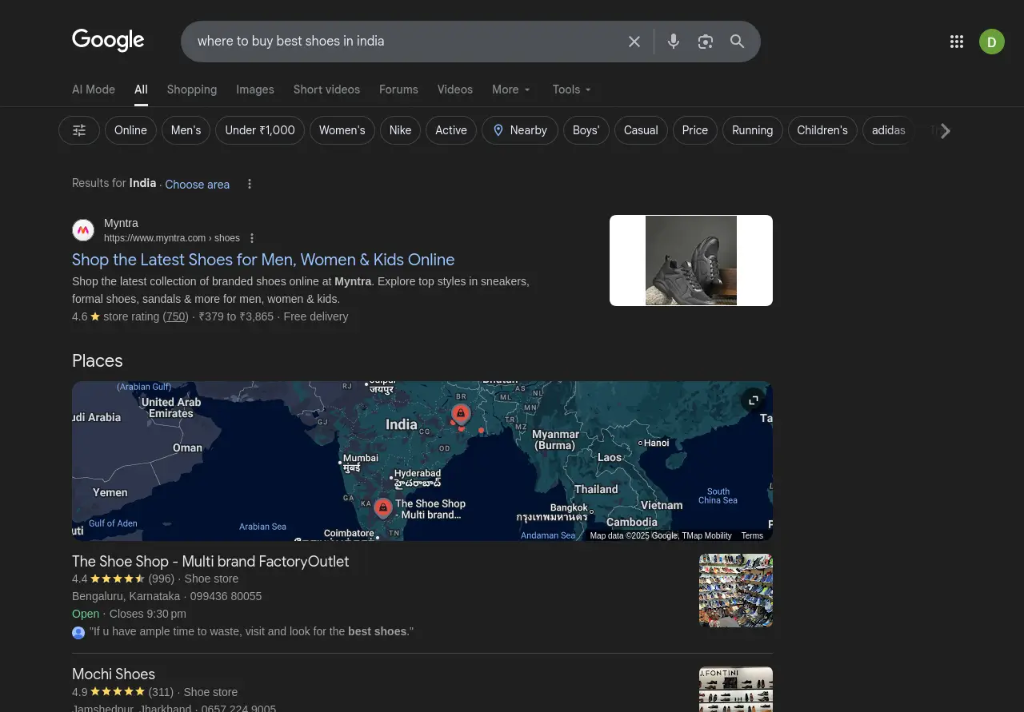Apply the Under ₹1,000 filter chip
The image size is (1024, 712).
point(260,130)
